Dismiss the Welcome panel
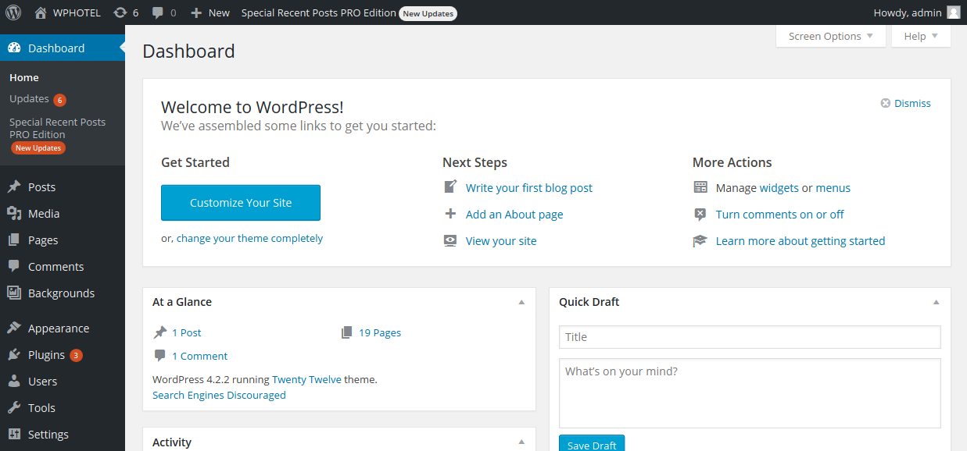The height and width of the screenshot is (451, 967). tap(906, 103)
